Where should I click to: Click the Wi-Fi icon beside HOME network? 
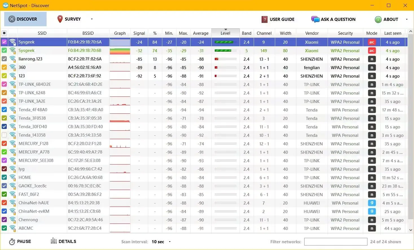(x=12, y=177)
